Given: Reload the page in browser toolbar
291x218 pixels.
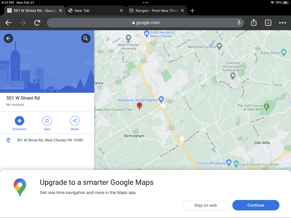Looking at the screenshot, I should [37, 23].
